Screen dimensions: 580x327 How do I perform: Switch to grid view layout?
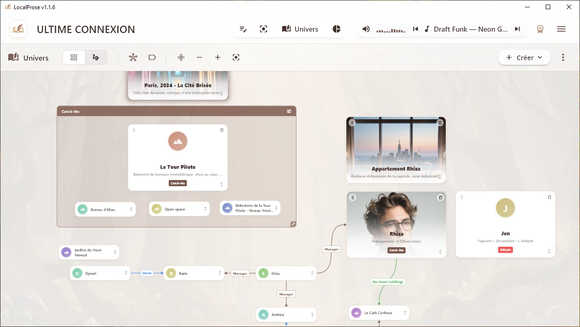click(x=74, y=57)
